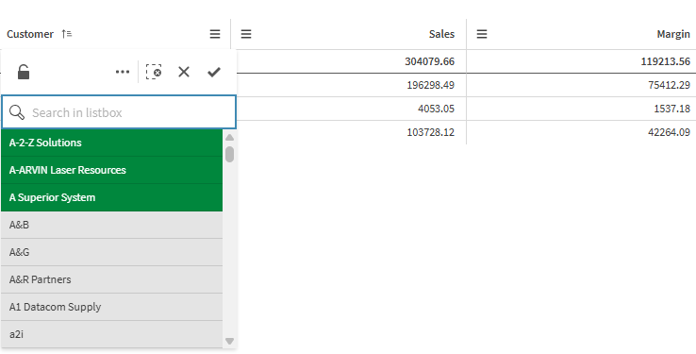Screen dimensions: 696x354
Task: Open the Sales column menu icon
Action: pyautogui.click(x=246, y=34)
